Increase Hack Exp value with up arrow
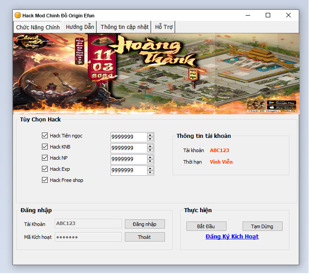309x274 pixels. point(150,169)
